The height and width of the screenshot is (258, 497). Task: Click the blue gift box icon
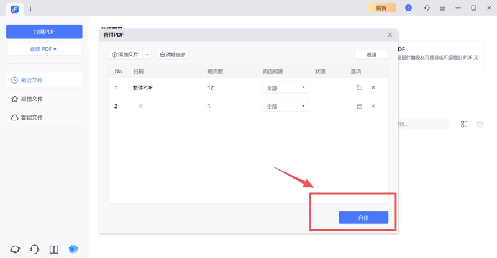[73, 249]
